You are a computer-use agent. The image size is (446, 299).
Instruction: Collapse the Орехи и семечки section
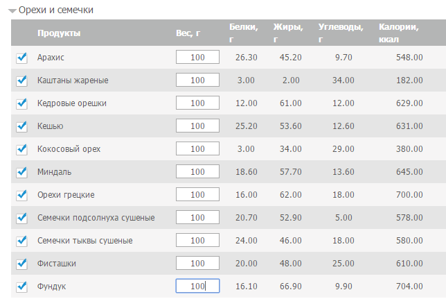(x=12, y=11)
